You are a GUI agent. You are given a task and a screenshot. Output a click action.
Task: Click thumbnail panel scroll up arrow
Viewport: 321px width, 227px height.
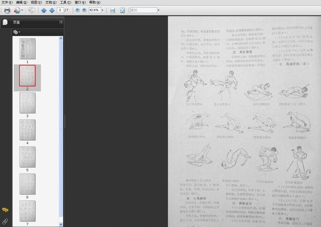[x=61, y=38]
